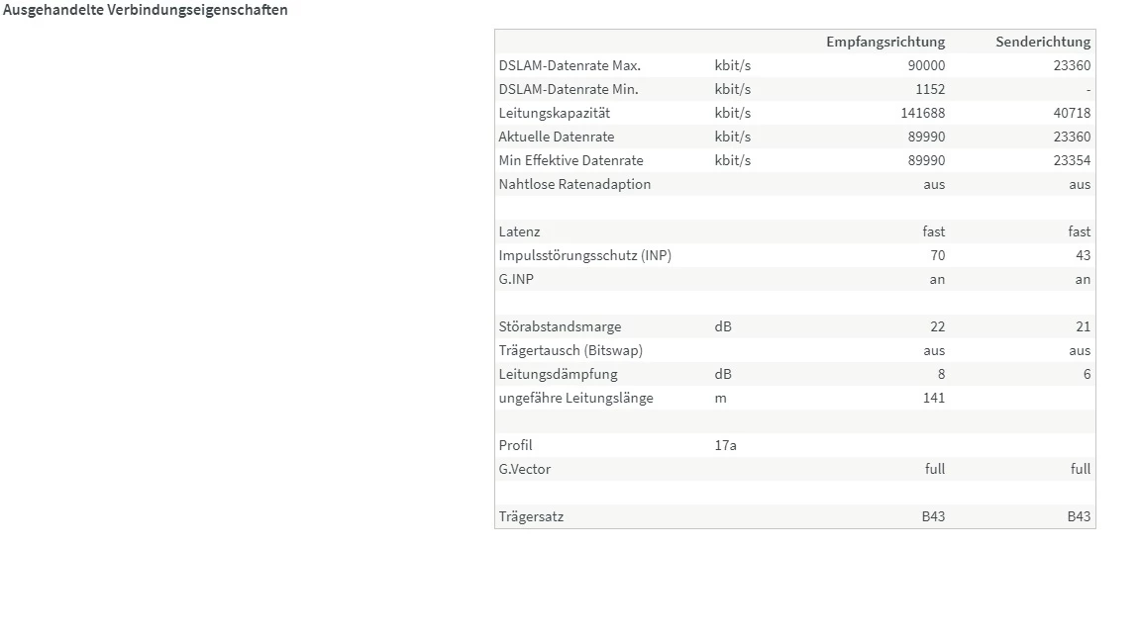Select the Impulsstörungsschutz (INP) label
1141x641 pixels.
584,255
